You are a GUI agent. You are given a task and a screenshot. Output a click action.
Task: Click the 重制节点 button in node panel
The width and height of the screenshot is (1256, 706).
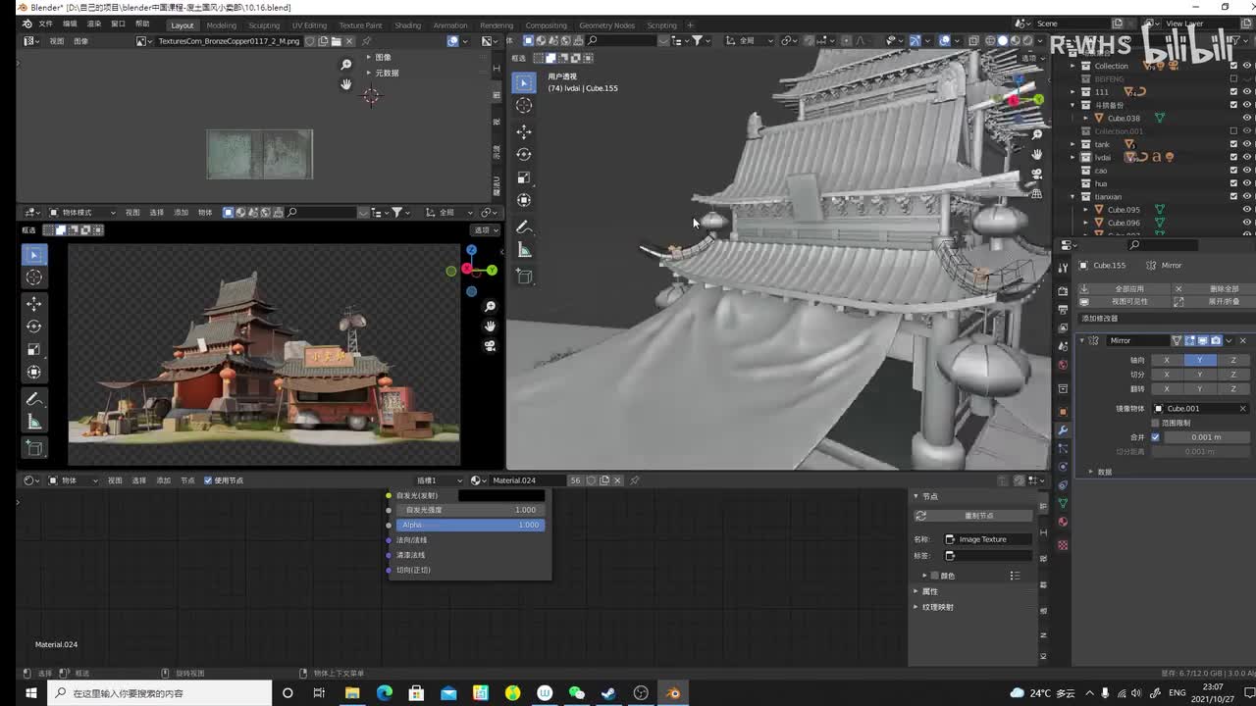pyautogui.click(x=978, y=516)
